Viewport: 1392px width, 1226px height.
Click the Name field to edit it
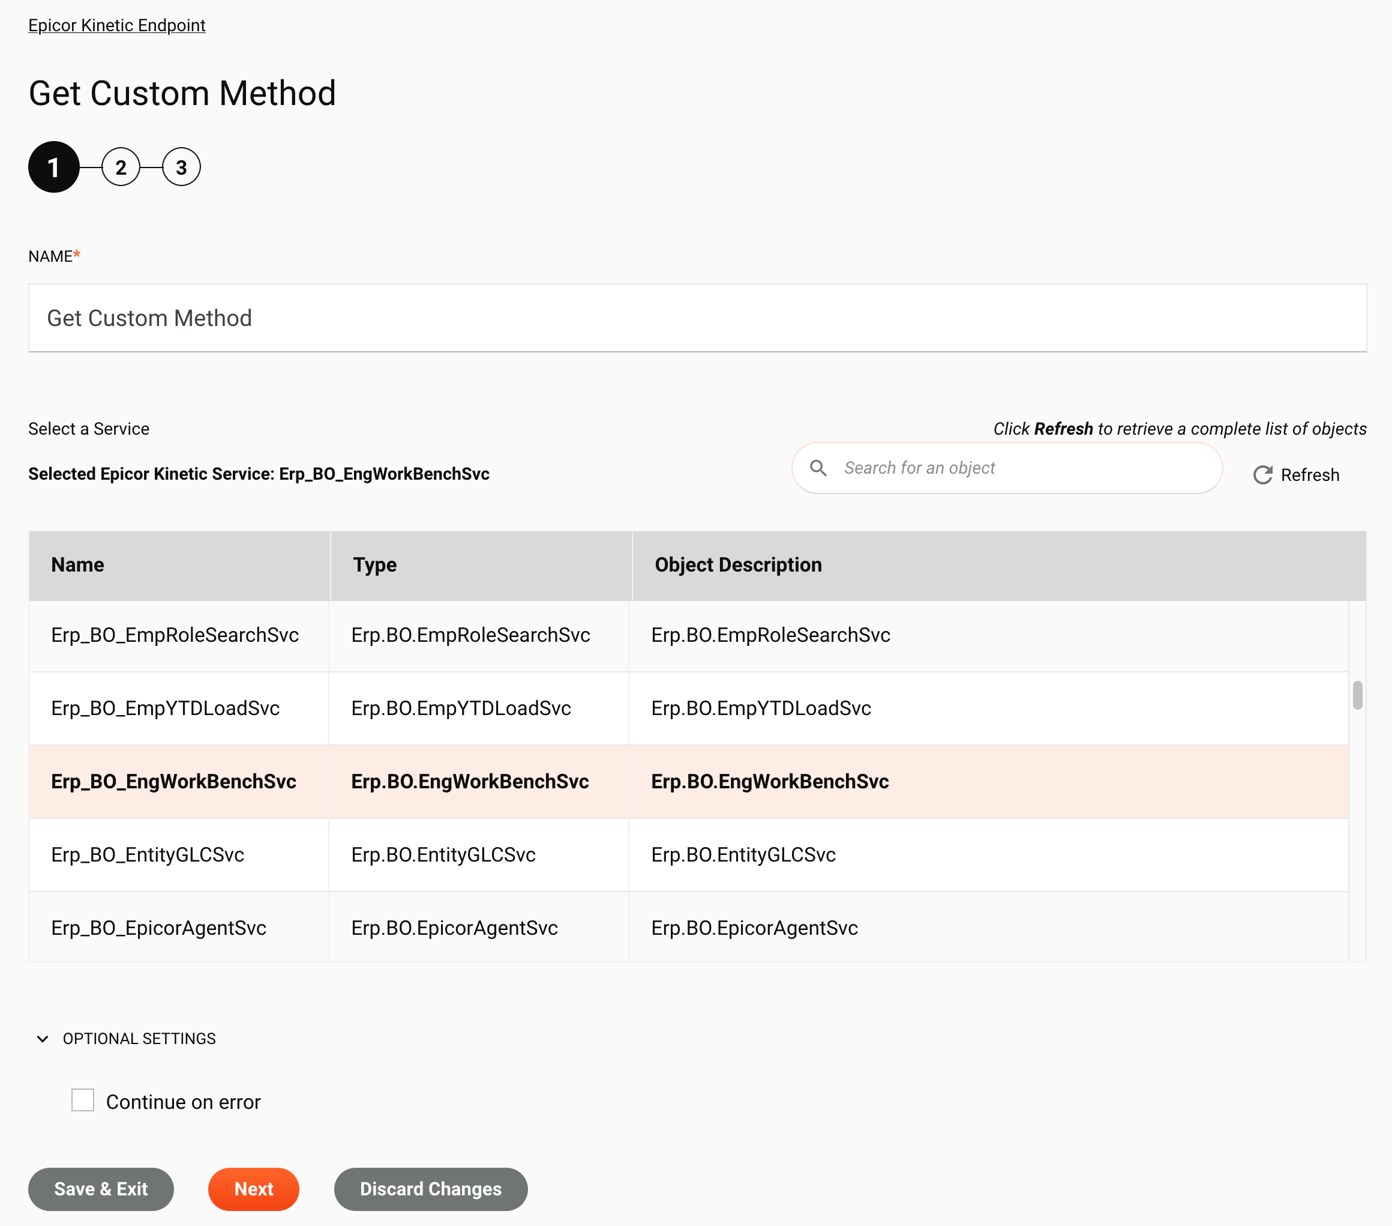[x=695, y=318]
